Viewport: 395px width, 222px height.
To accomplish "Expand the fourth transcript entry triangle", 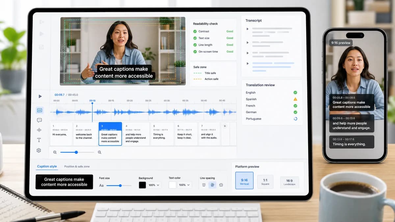I will point(248,63).
